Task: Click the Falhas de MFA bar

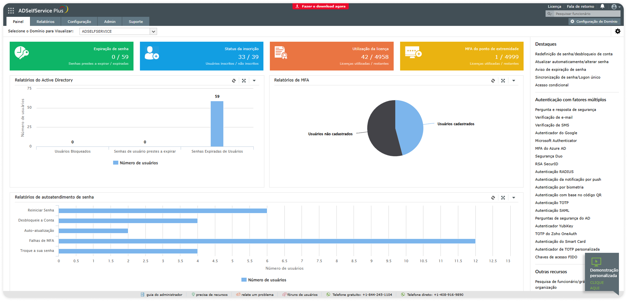Action: click(x=267, y=241)
